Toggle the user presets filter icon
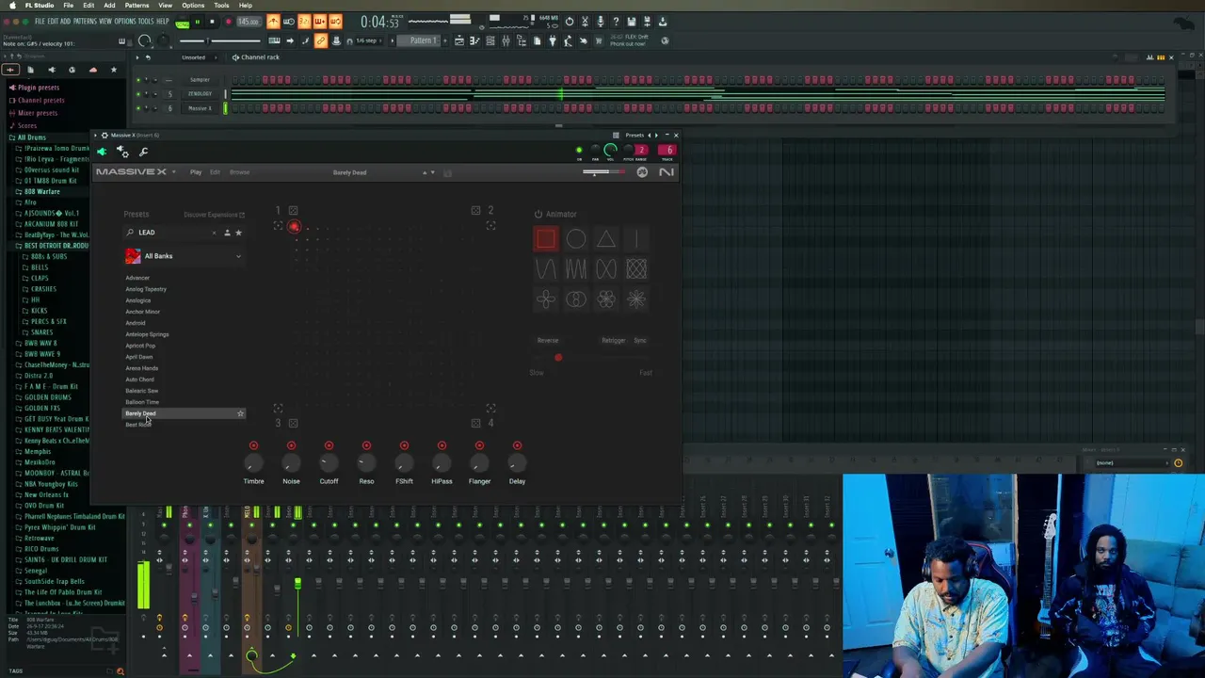This screenshot has width=1205, height=678. (x=227, y=233)
